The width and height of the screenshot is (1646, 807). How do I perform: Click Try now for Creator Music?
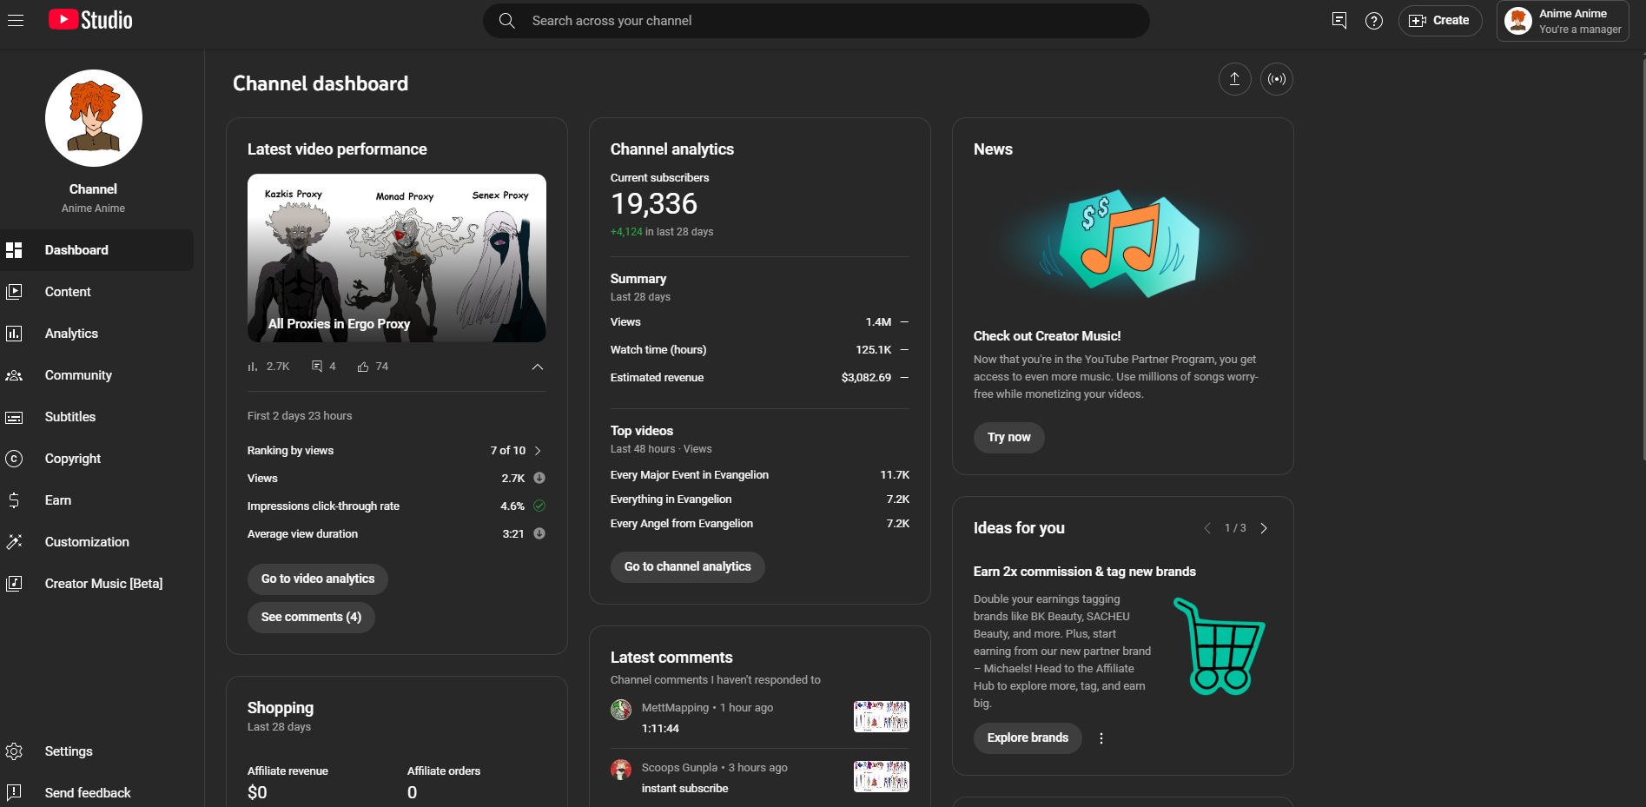[1008, 437]
